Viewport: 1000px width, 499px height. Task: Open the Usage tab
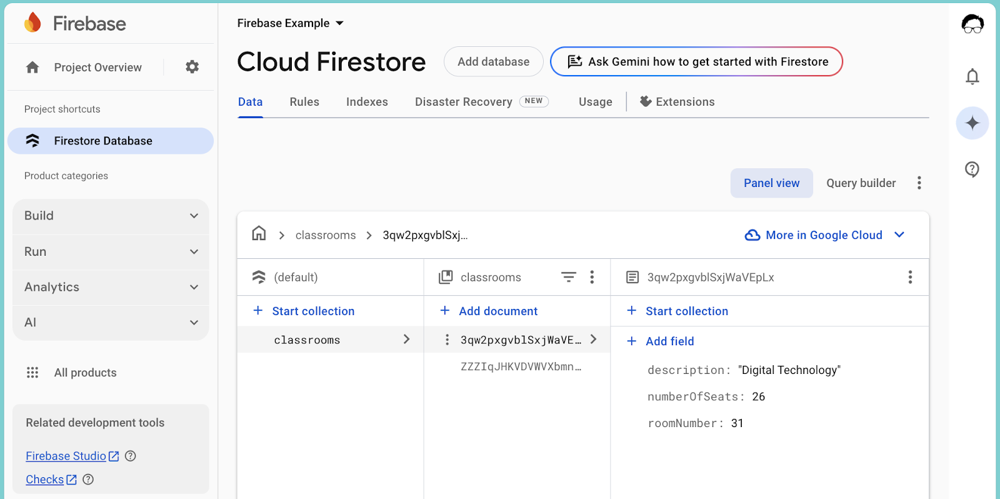595,102
